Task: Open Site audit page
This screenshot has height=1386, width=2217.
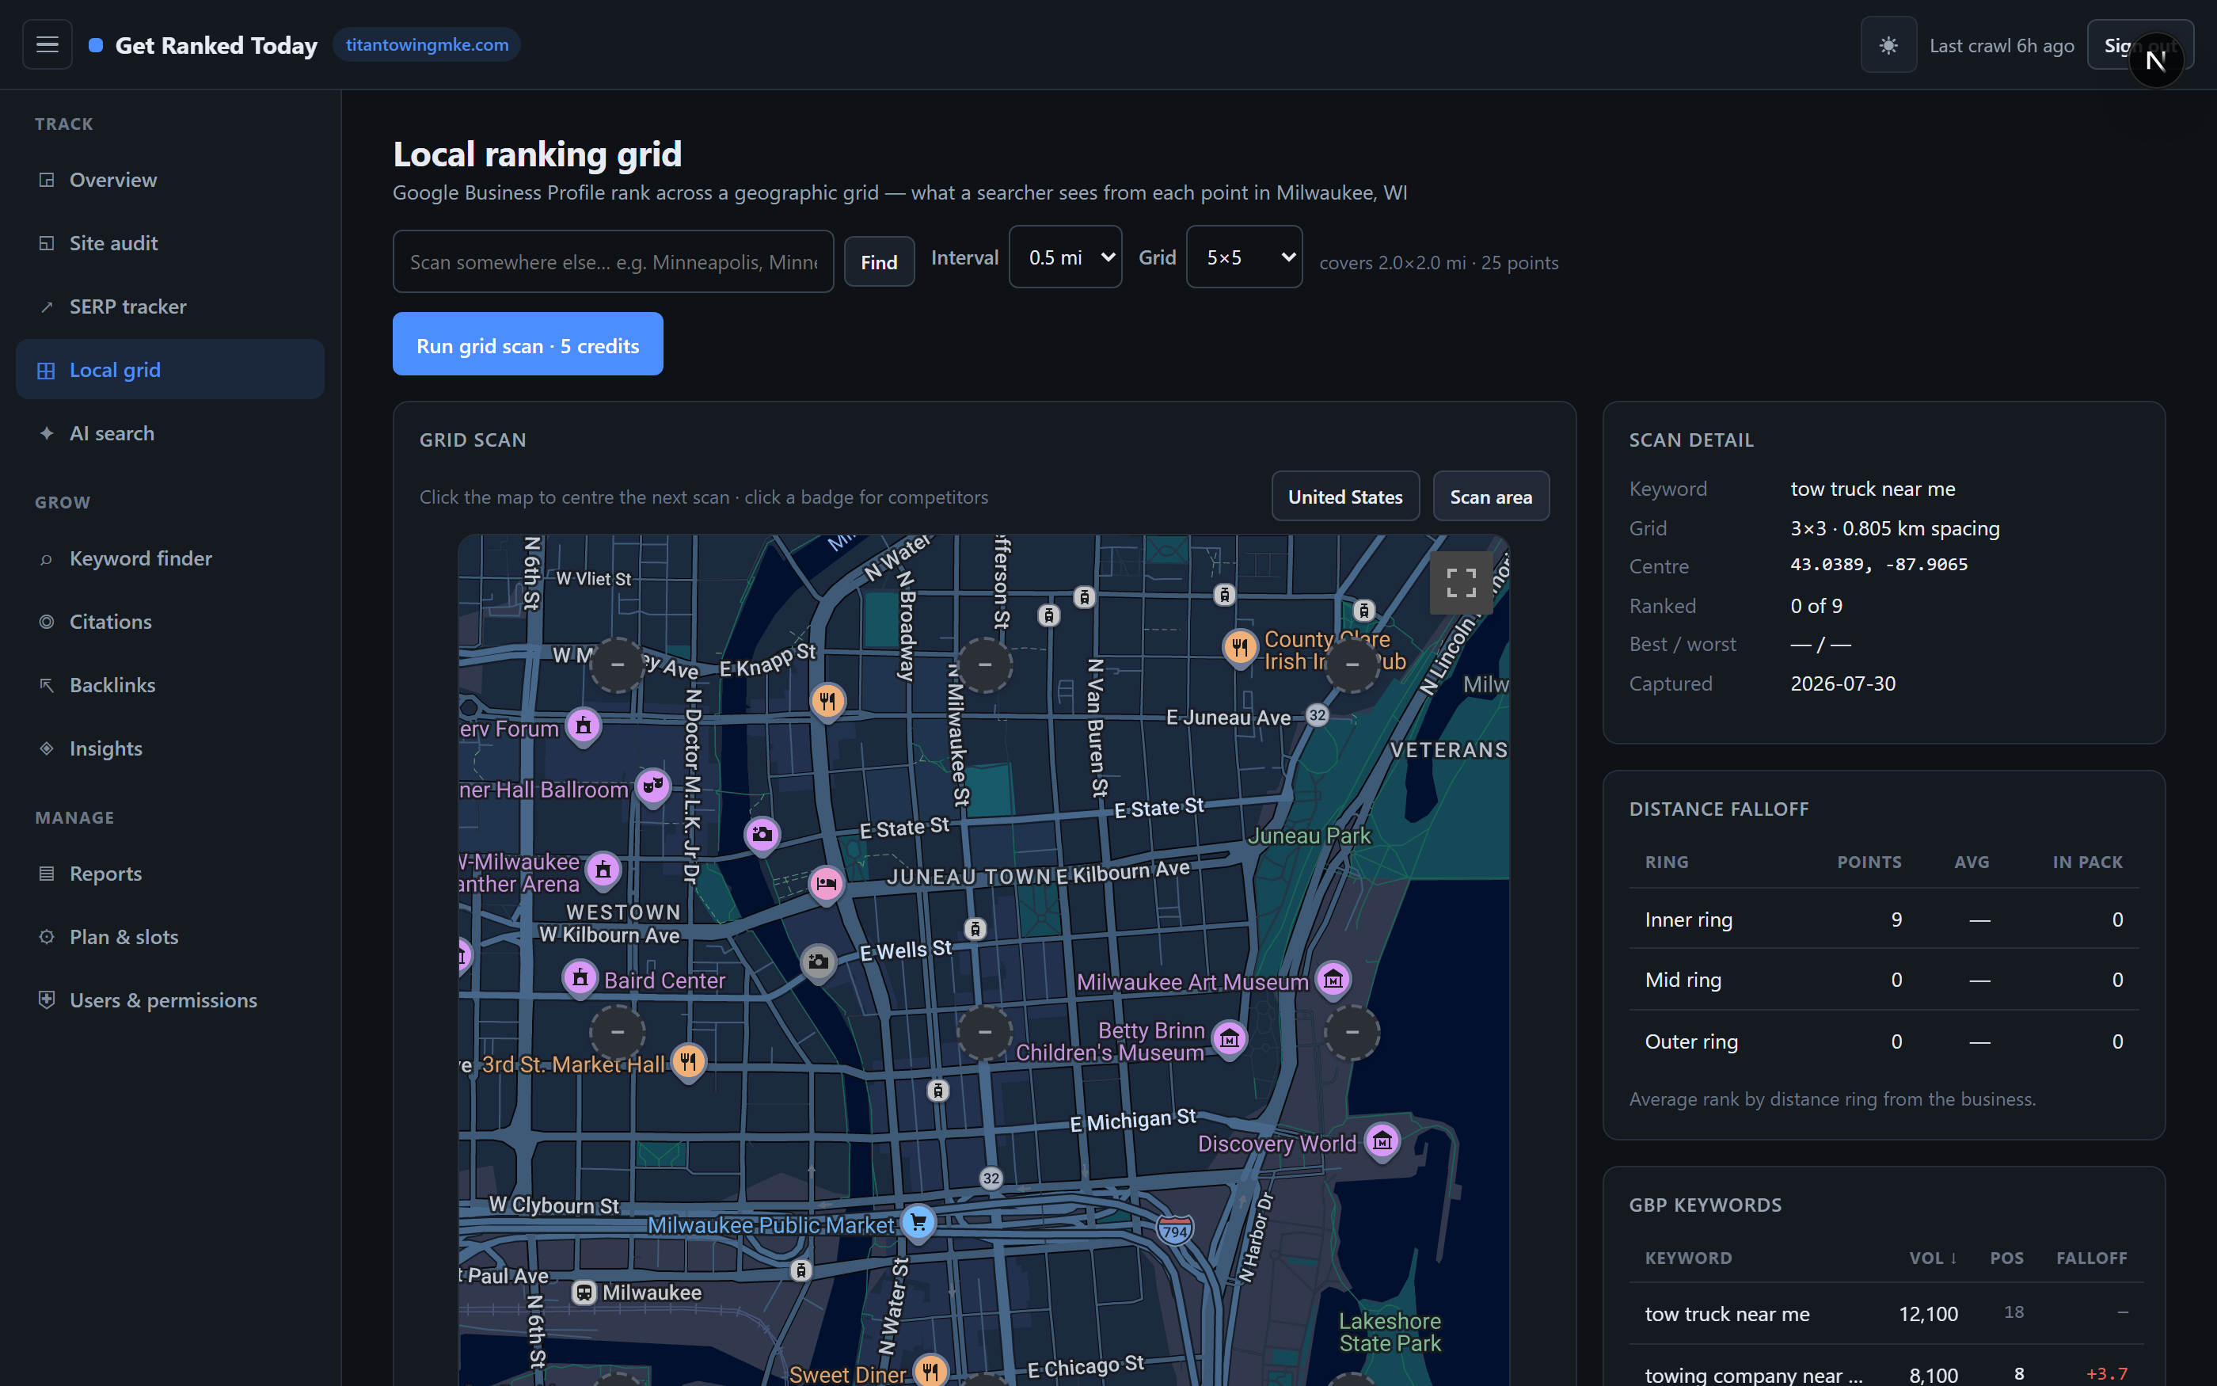Action: tap(170, 243)
